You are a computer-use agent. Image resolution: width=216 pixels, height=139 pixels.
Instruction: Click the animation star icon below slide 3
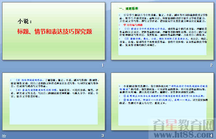tap(4, 136)
